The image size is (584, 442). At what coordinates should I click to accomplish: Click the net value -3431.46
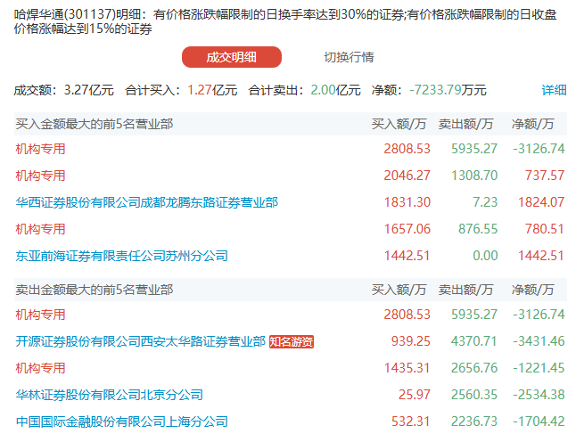tap(539, 341)
